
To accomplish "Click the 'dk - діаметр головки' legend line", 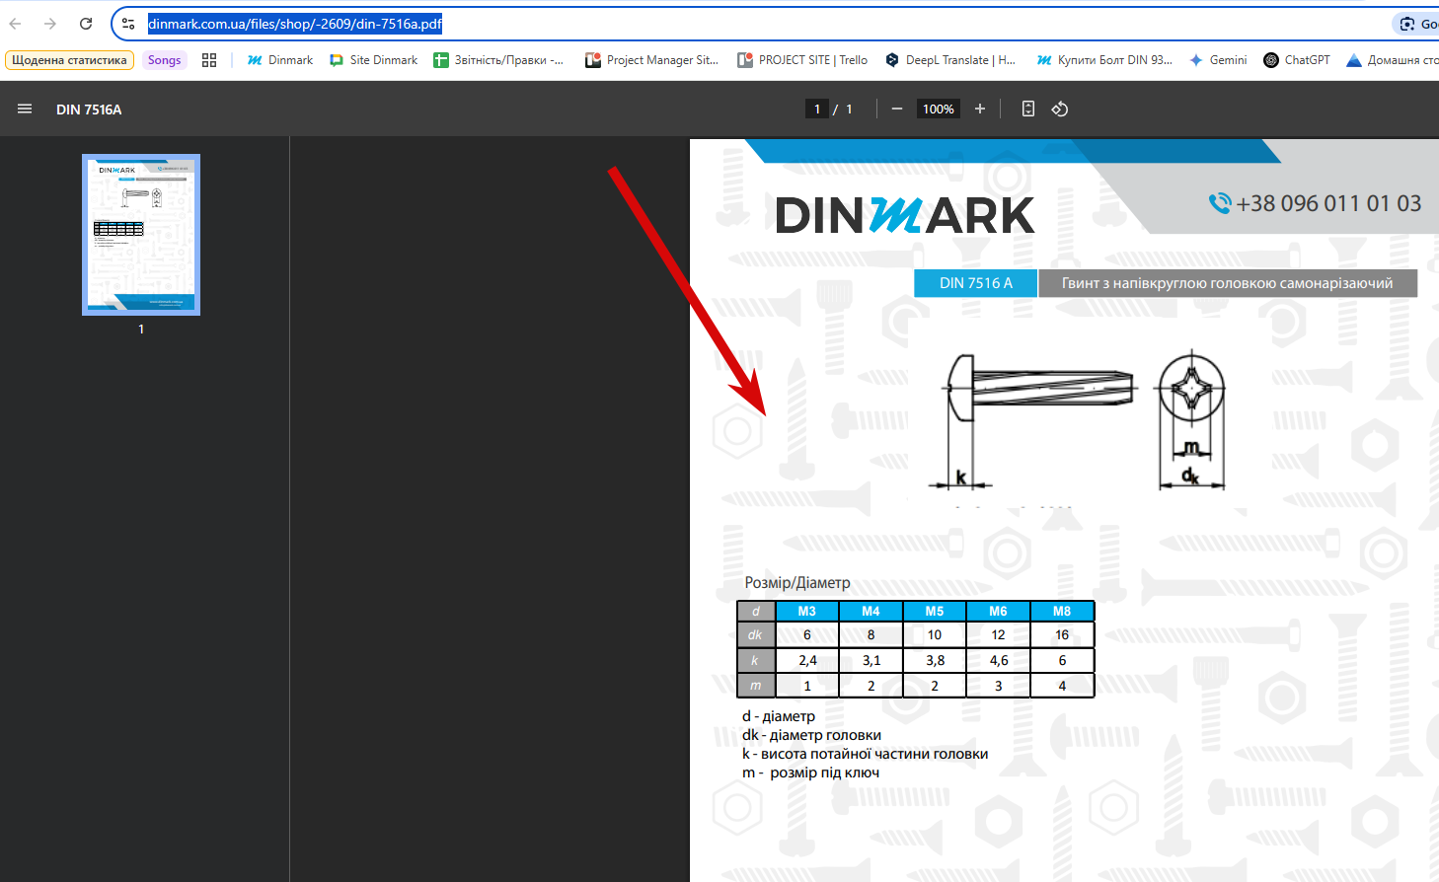I will coord(811,735).
